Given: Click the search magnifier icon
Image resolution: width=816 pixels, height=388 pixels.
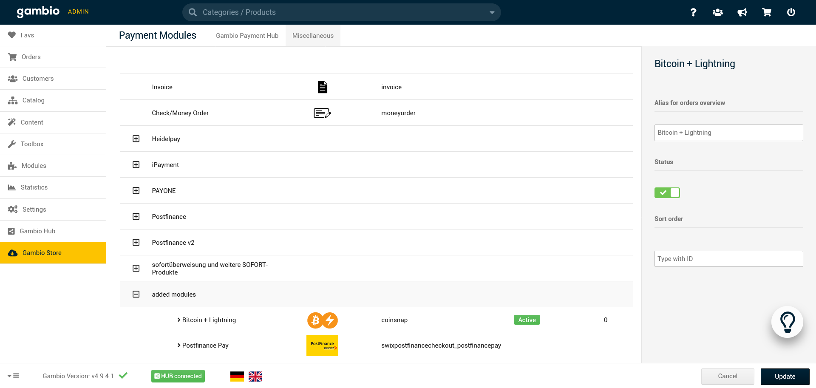Looking at the screenshot, I should 193,12.
